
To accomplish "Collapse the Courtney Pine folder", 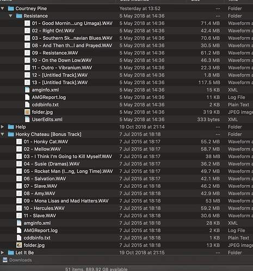I will point(2,8).
